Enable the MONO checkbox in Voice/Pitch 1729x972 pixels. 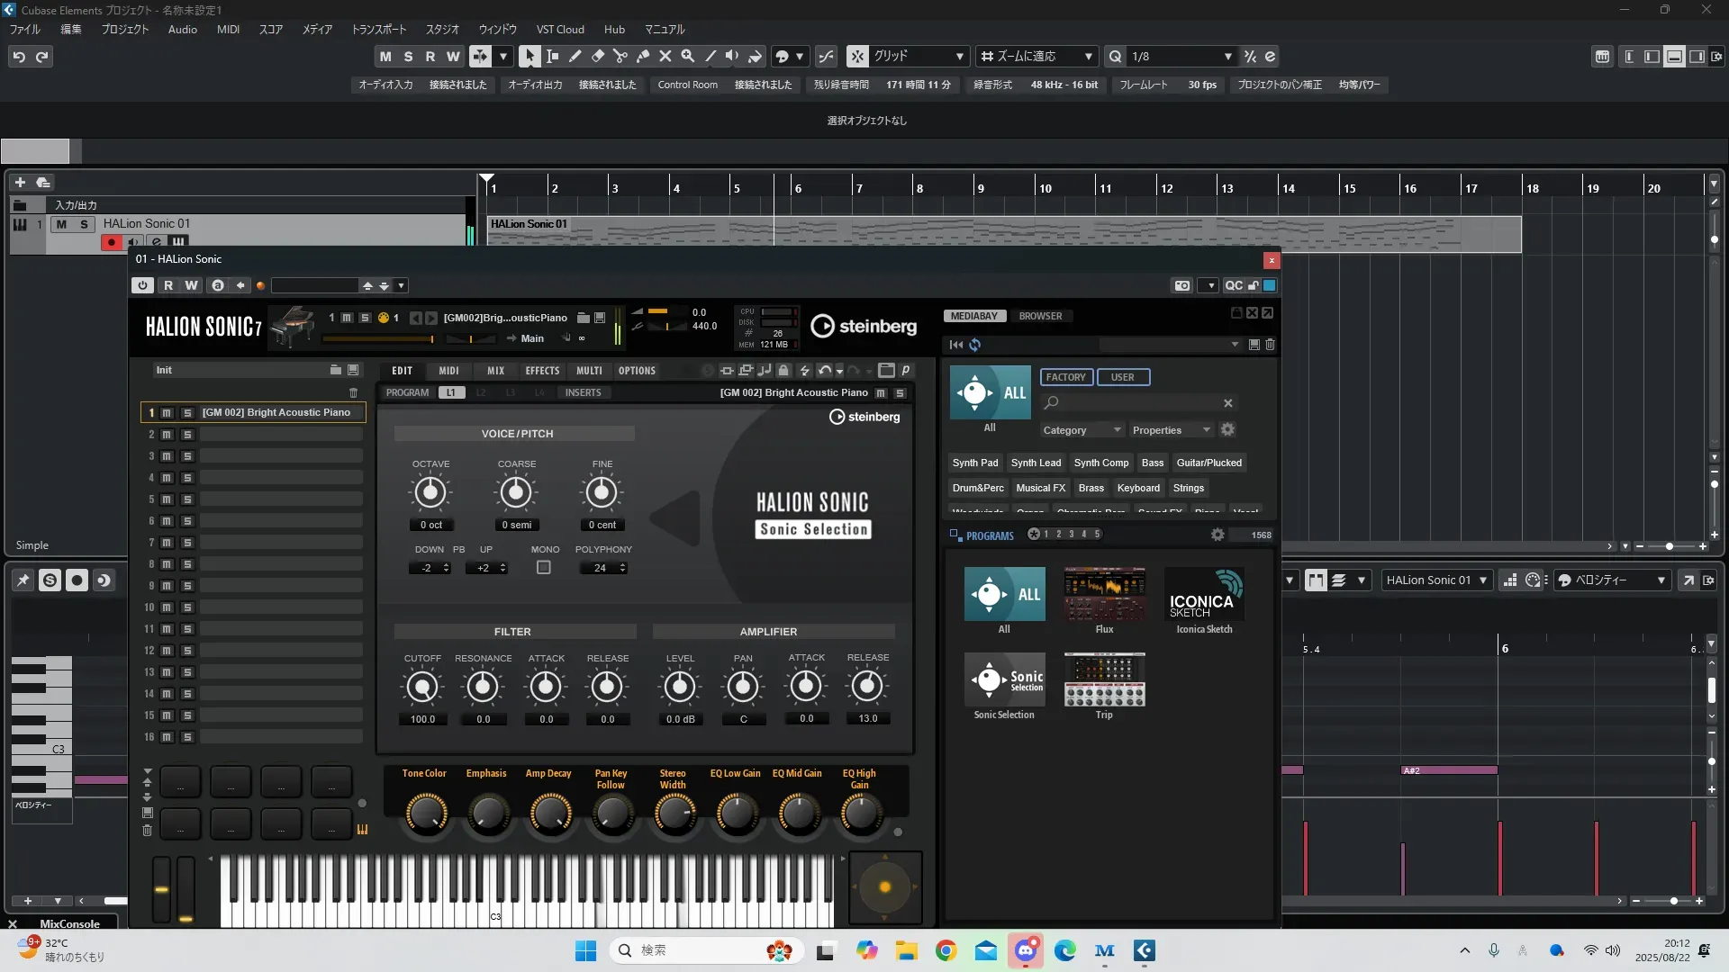[543, 568]
